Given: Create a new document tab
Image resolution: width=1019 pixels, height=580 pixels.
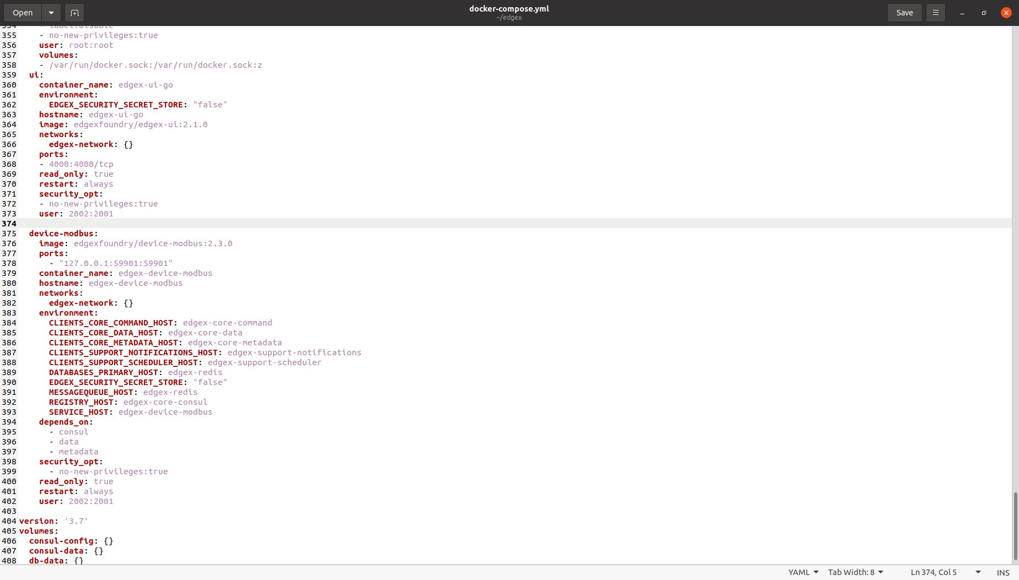Looking at the screenshot, I should 74,12.
